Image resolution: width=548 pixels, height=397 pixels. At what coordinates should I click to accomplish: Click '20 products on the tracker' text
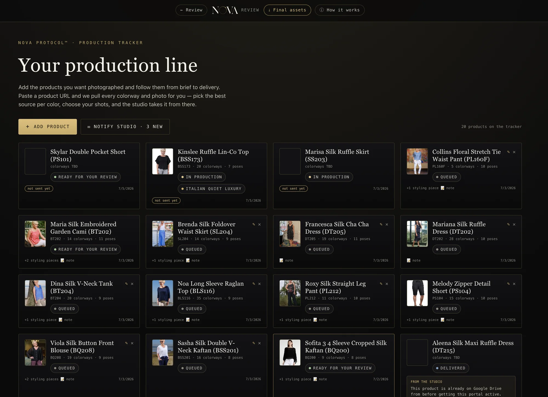492,127
